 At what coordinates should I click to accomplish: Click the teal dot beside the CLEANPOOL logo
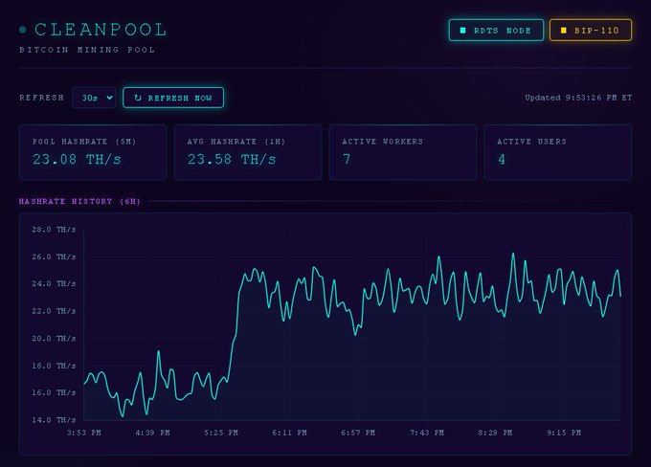tap(23, 30)
